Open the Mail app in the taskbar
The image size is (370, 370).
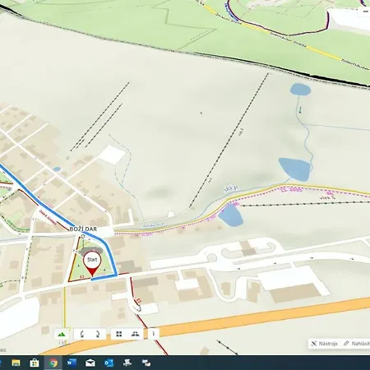coord(90,363)
